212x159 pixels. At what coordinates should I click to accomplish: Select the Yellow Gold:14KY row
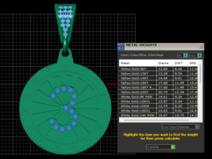(158, 78)
